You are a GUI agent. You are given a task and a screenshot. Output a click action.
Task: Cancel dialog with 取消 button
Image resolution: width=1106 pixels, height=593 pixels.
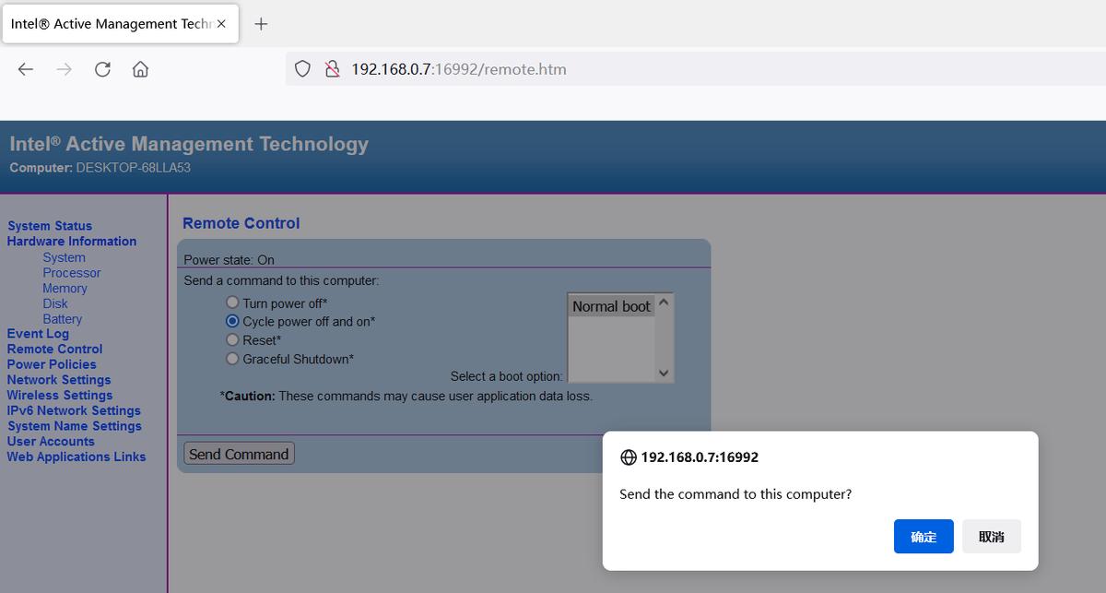992,537
